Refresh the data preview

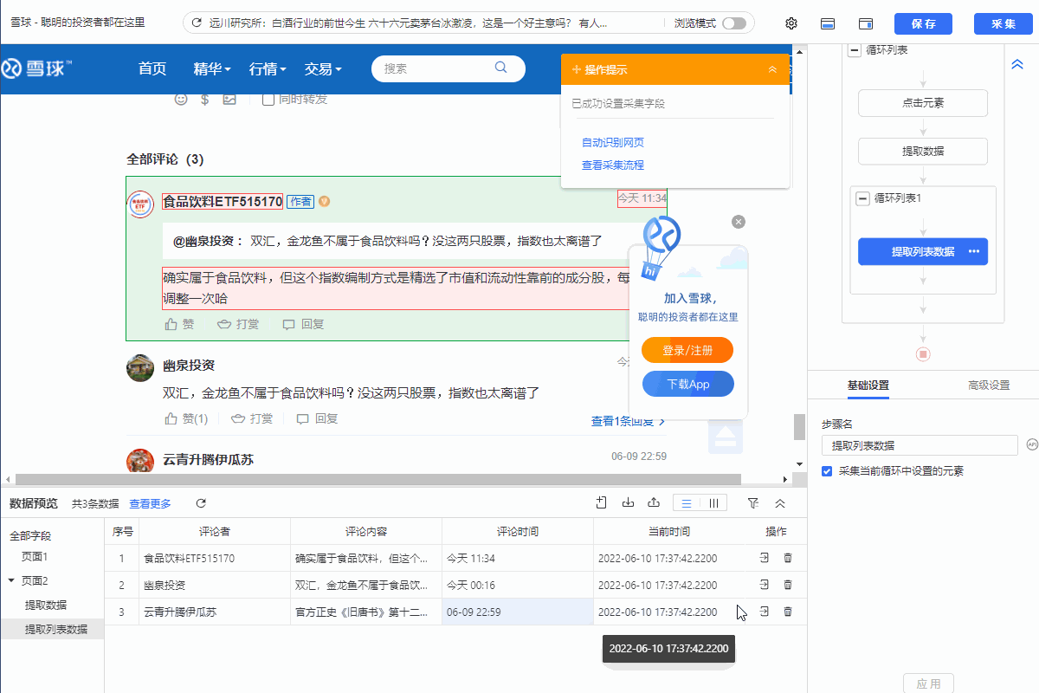tap(201, 503)
